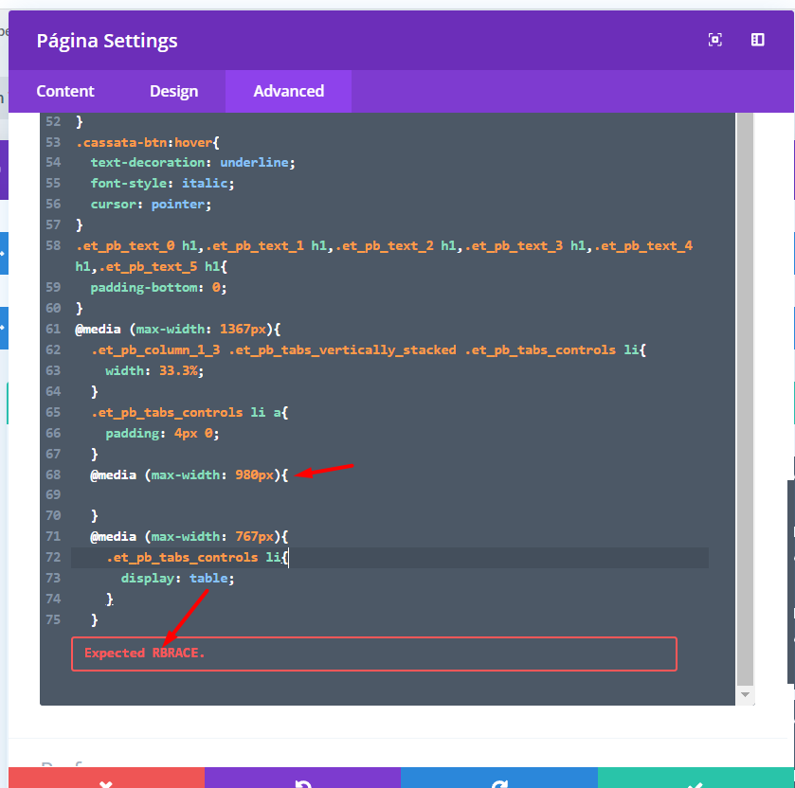Open the Advanced tab
Viewport: 795px width, 788px height.
(288, 91)
